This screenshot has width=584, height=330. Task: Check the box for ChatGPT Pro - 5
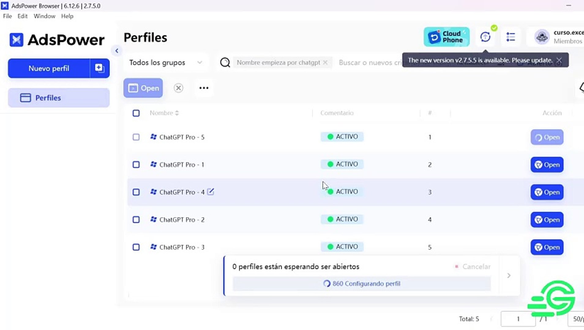coord(136,137)
